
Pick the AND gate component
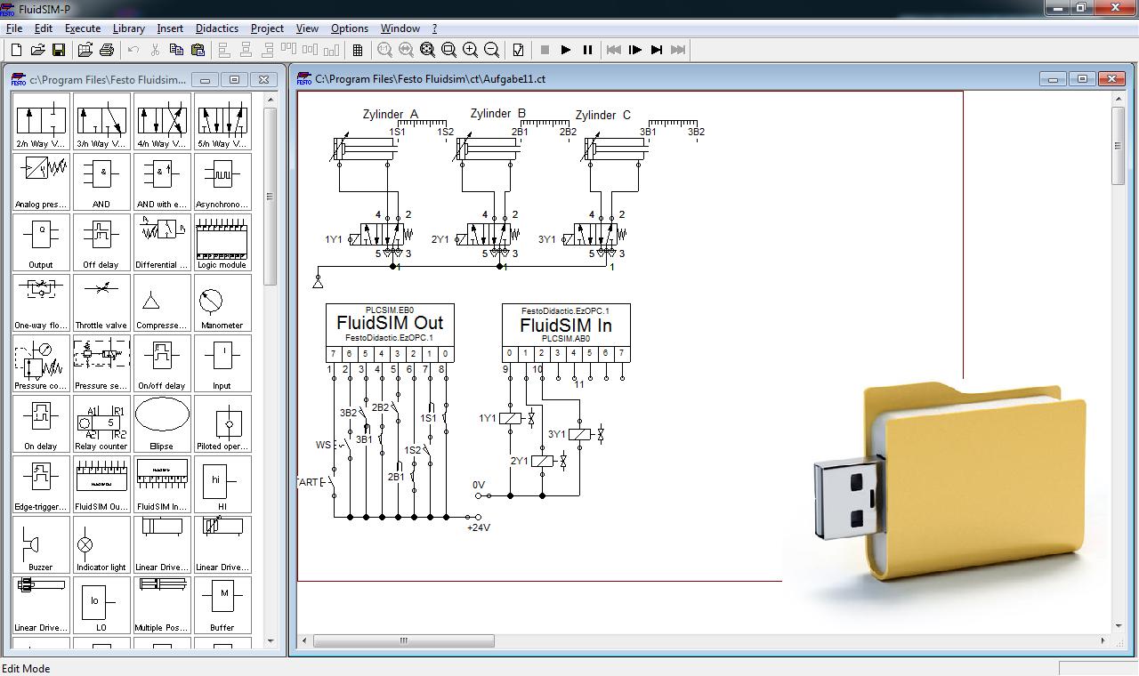101,182
